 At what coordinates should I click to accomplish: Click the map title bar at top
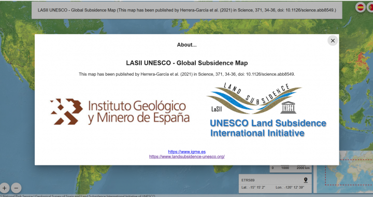point(187,10)
